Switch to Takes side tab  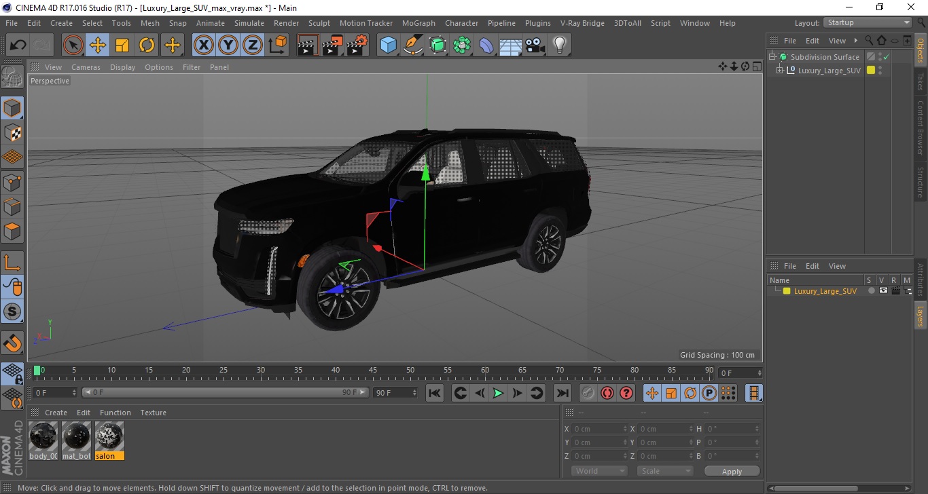(x=921, y=81)
